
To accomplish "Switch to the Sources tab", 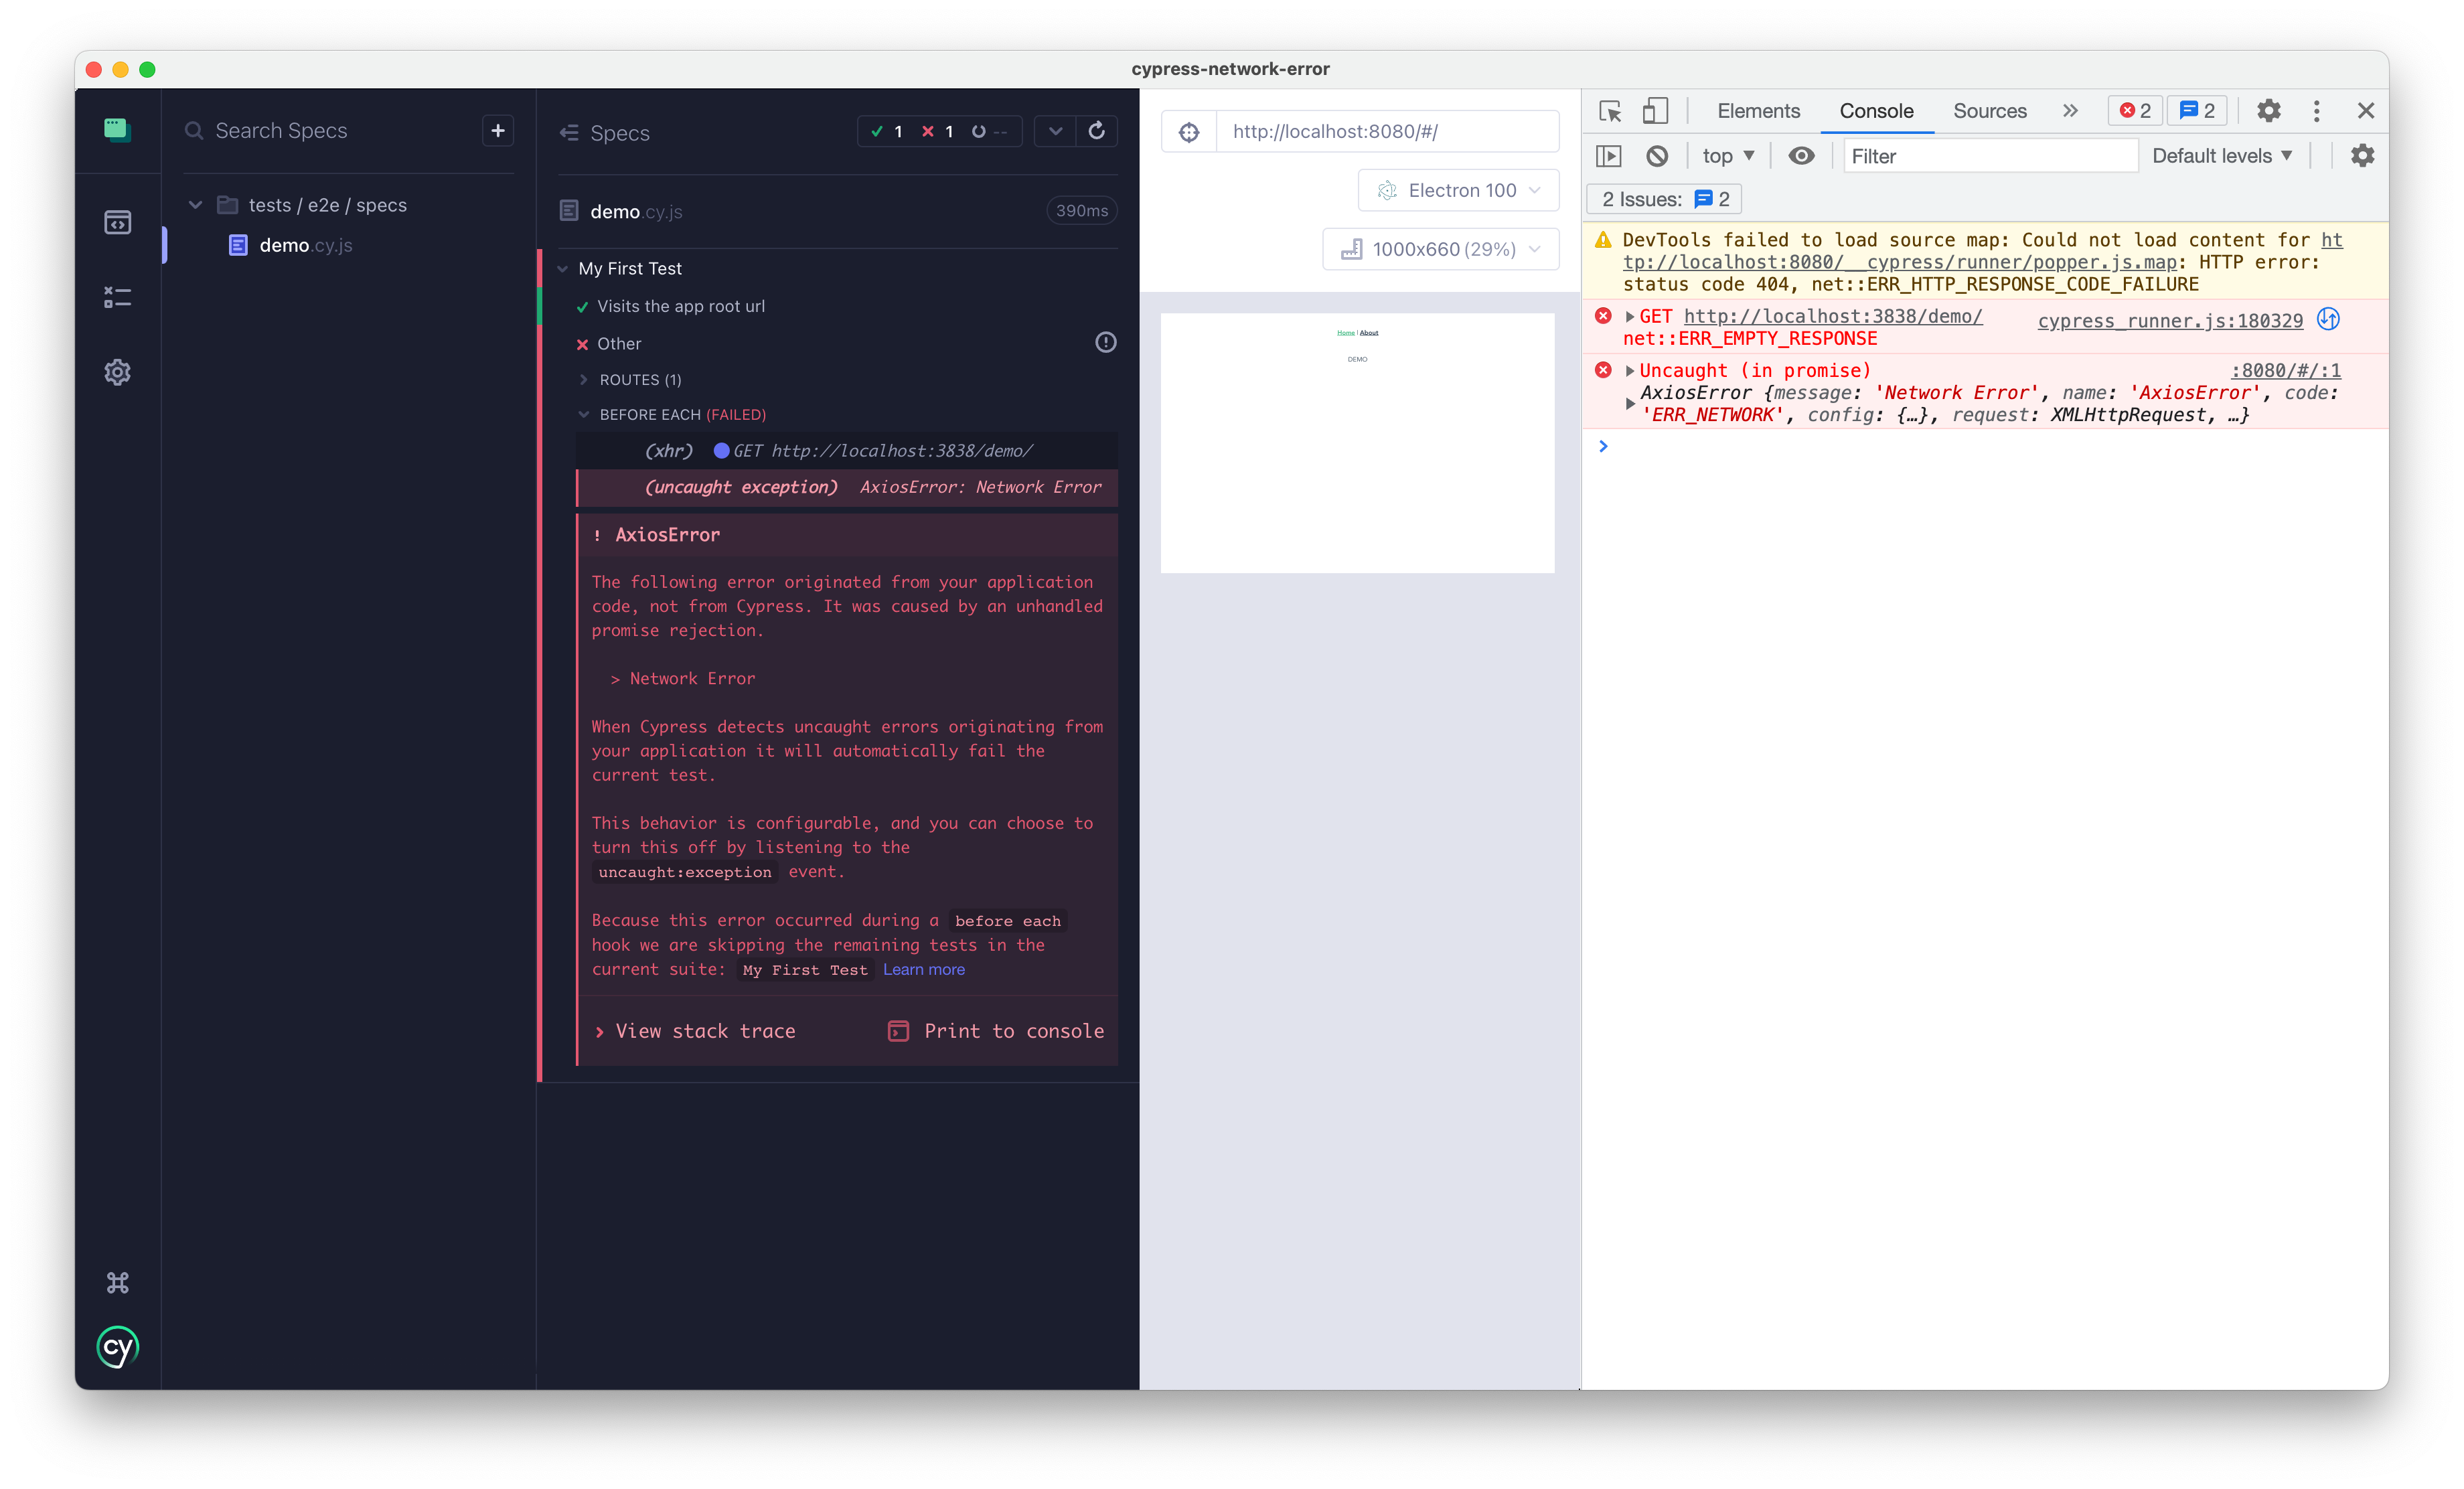I will coord(1989,111).
